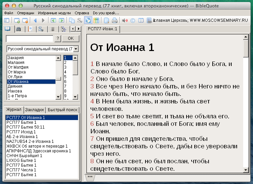Select Деяния in the book list

15,86
